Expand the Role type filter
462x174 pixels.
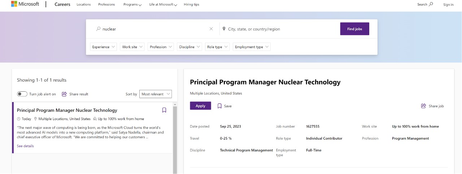click(217, 47)
